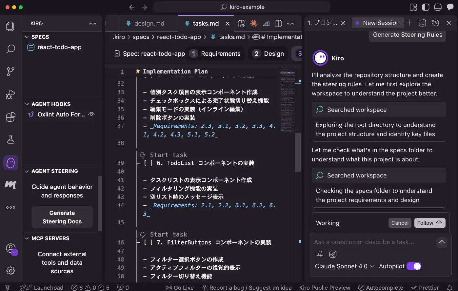Collapse the SPECS section
Image resolution: width=458 pixels, height=291 pixels.
27,37
